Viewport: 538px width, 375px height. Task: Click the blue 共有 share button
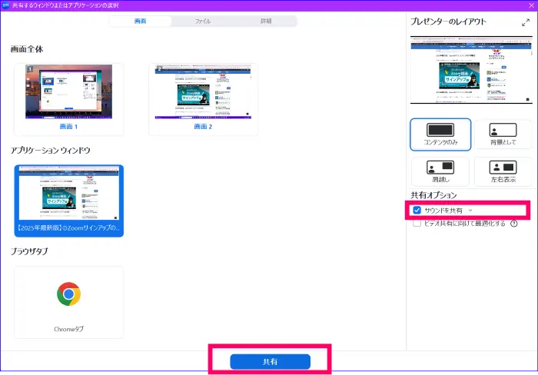pos(270,362)
